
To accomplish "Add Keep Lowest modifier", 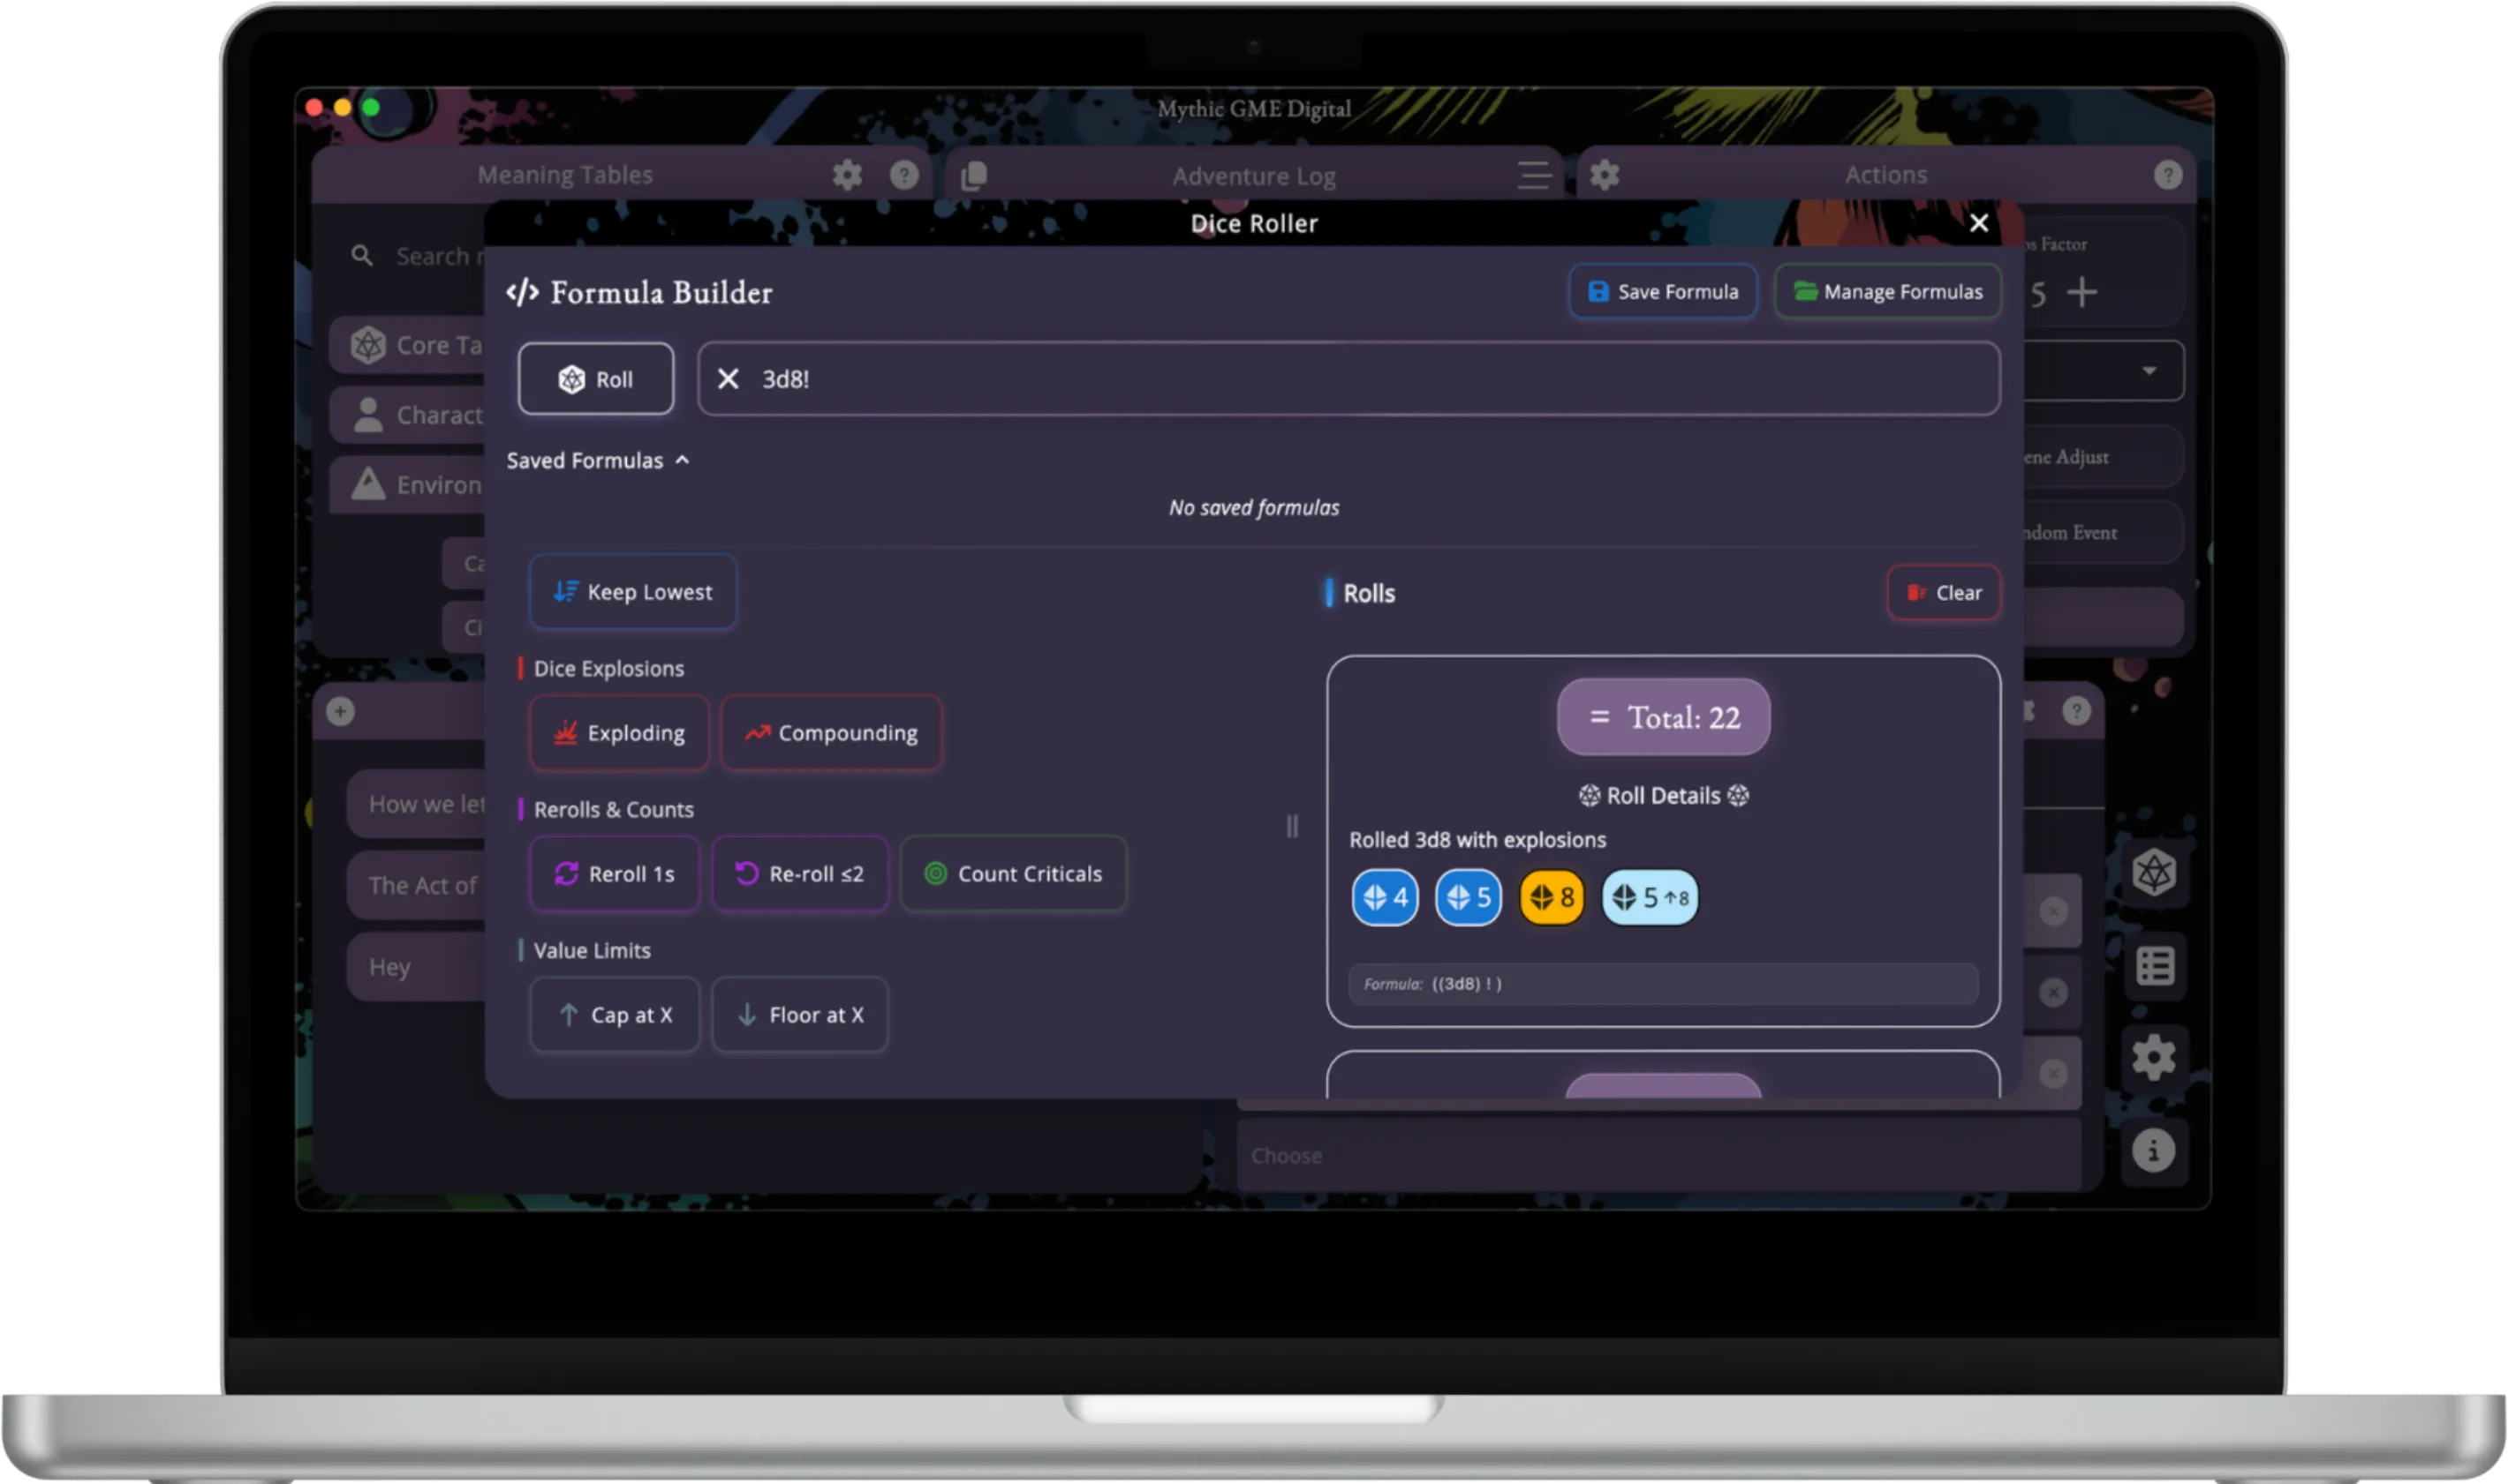I will coord(632,592).
